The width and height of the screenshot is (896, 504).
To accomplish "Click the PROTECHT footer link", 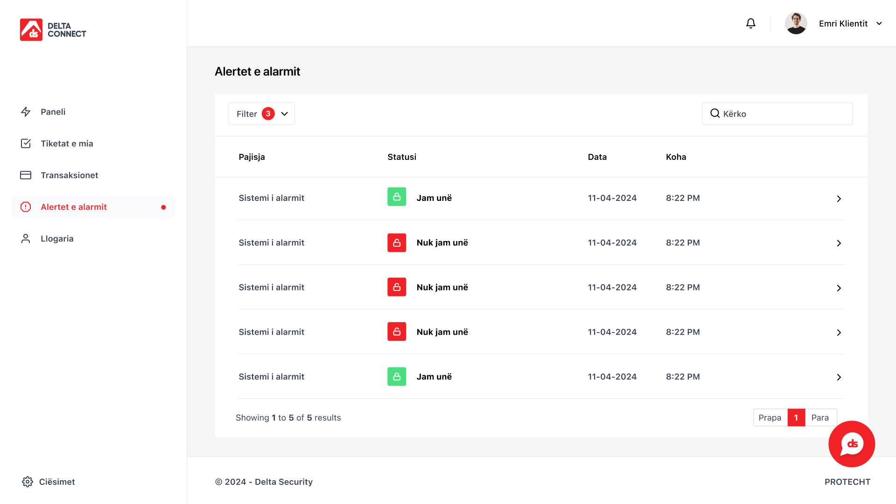I will pos(847,482).
